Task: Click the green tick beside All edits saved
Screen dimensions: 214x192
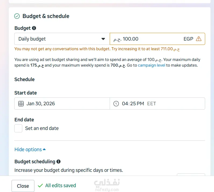Action: 40,186
